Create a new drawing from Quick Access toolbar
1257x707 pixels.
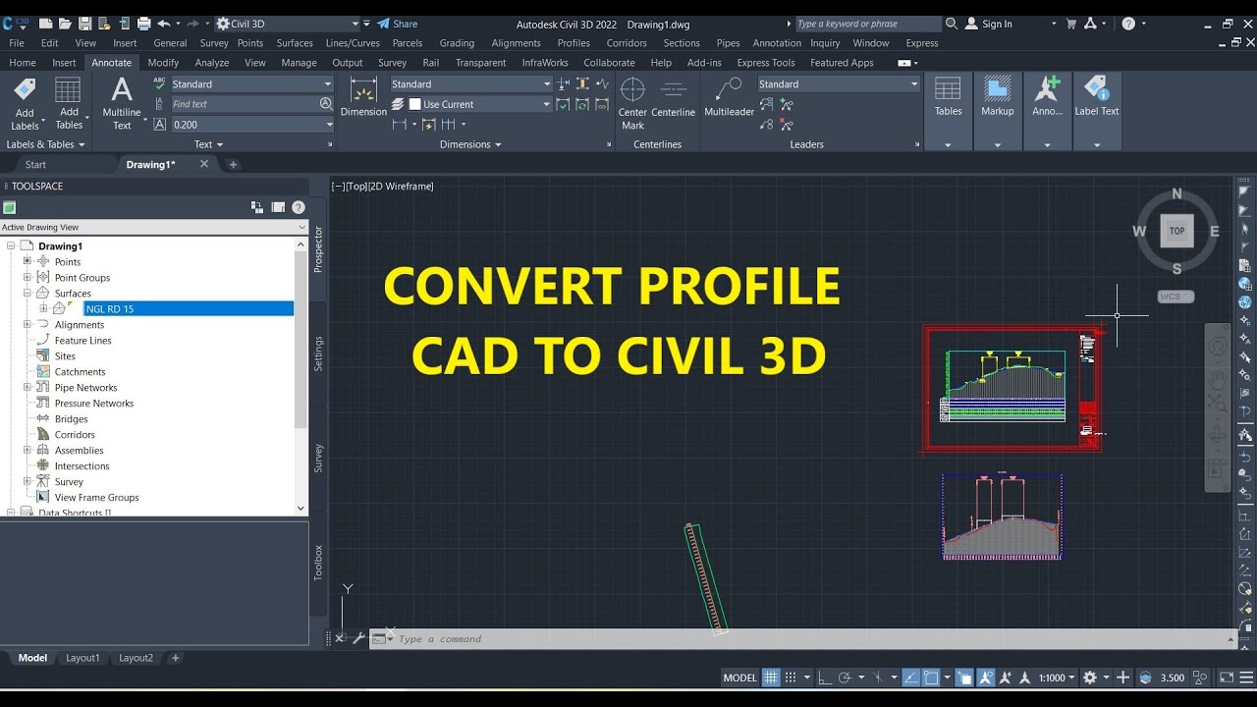pyautogui.click(x=45, y=24)
